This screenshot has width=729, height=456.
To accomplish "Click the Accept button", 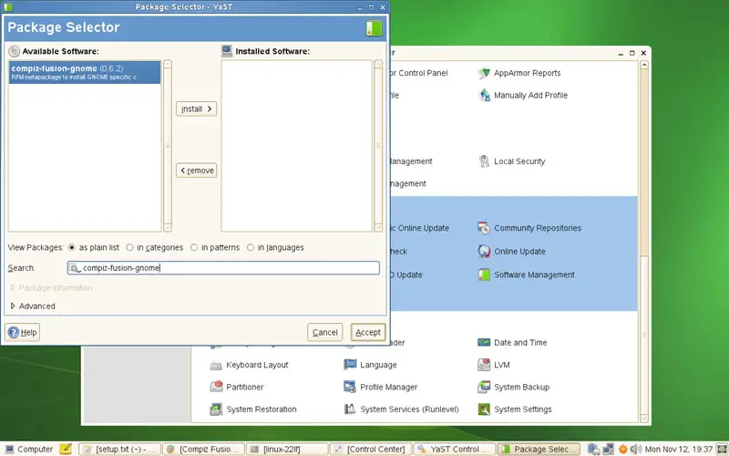I will point(368,332).
